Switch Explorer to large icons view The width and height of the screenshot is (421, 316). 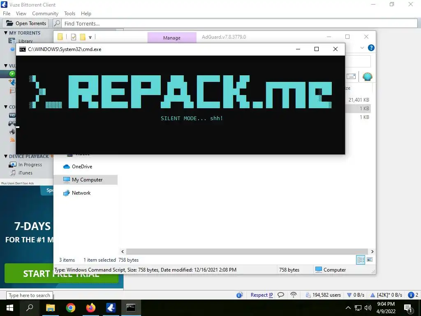pos(370,260)
